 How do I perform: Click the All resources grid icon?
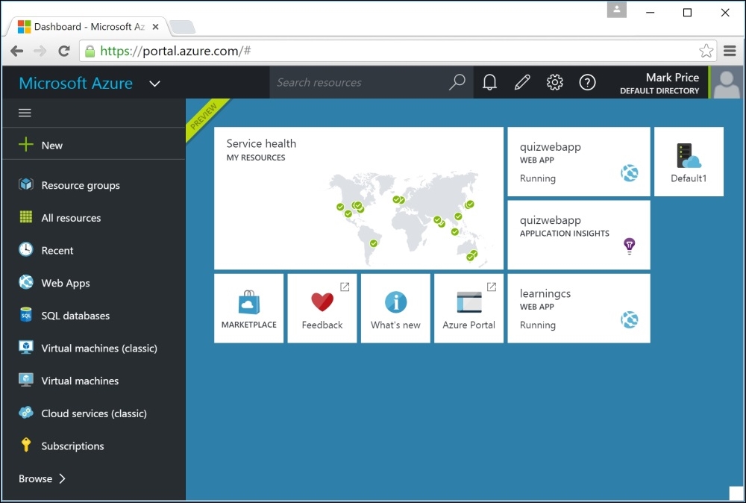pyautogui.click(x=25, y=217)
